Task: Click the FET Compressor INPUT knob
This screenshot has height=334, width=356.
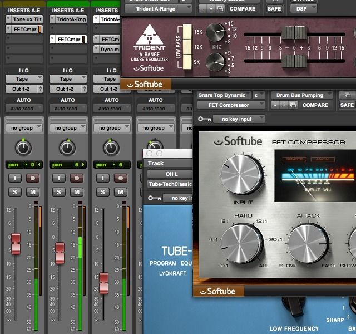Action: point(243,176)
